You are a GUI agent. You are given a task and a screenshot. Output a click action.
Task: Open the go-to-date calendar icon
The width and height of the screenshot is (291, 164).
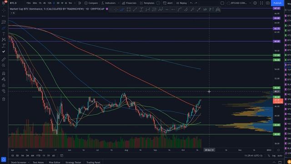62,155
